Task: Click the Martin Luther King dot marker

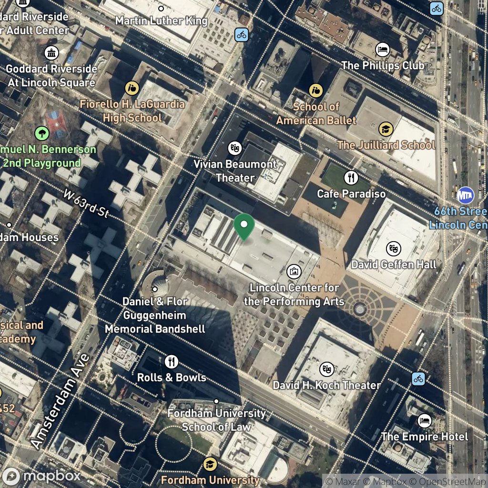Action: 161,9
